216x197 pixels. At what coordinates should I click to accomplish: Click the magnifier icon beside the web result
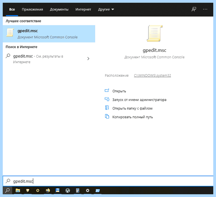pos(8,56)
